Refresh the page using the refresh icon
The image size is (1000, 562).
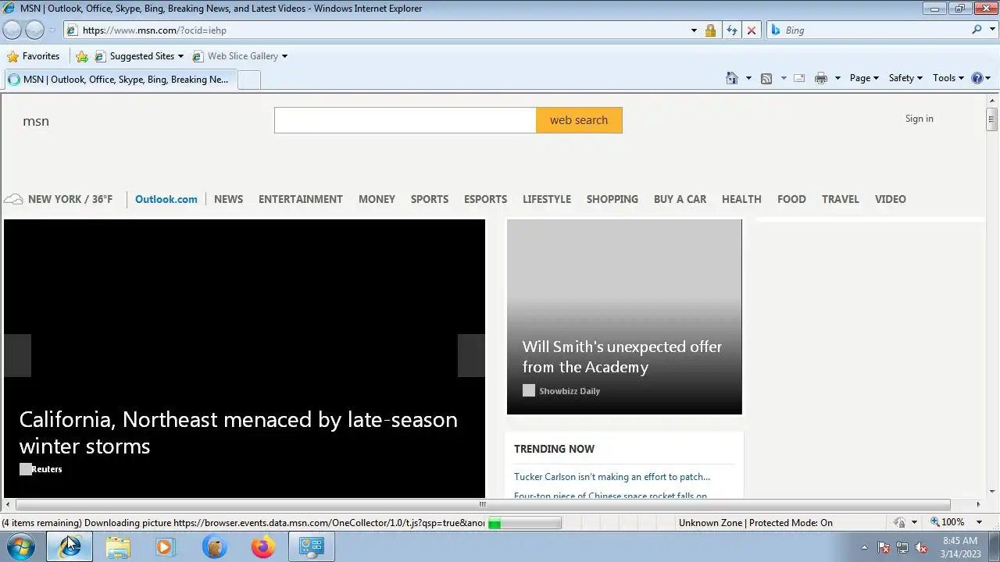tap(731, 30)
